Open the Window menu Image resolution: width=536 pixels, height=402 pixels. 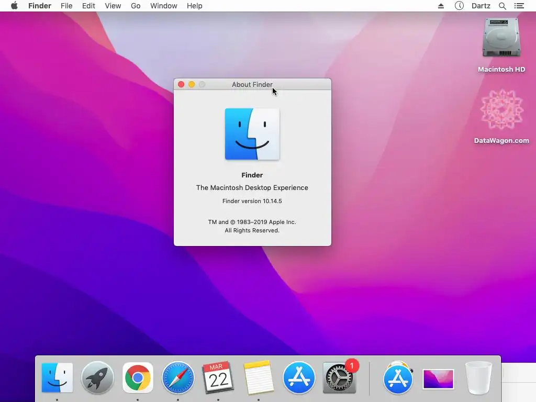point(164,6)
